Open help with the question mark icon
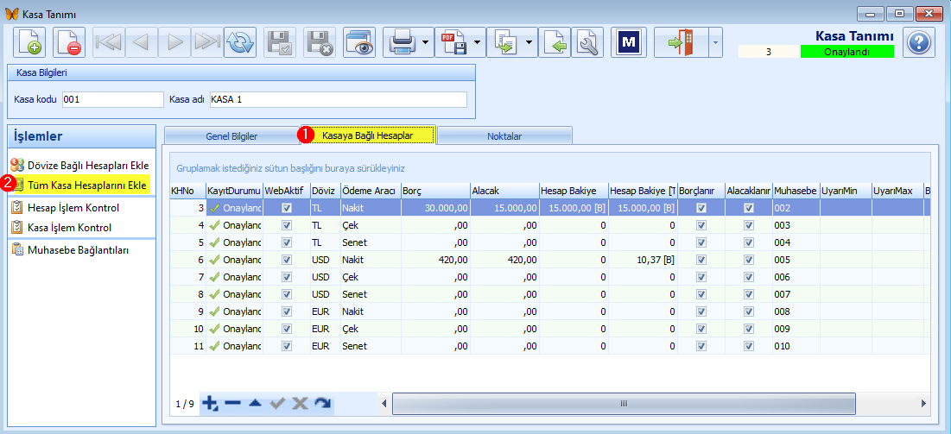Viewport: 951px width, 434px height. [x=919, y=41]
